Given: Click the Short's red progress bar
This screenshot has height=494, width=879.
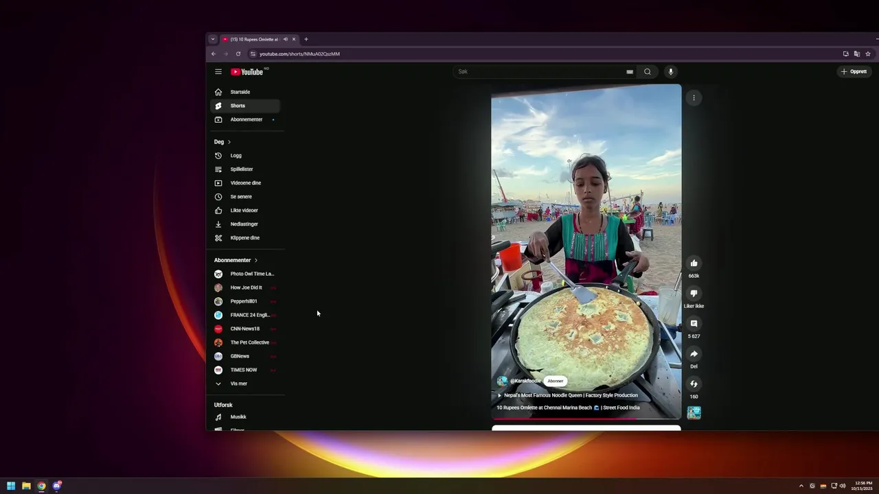Looking at the screenshot, I should click(x=586, y=419).
